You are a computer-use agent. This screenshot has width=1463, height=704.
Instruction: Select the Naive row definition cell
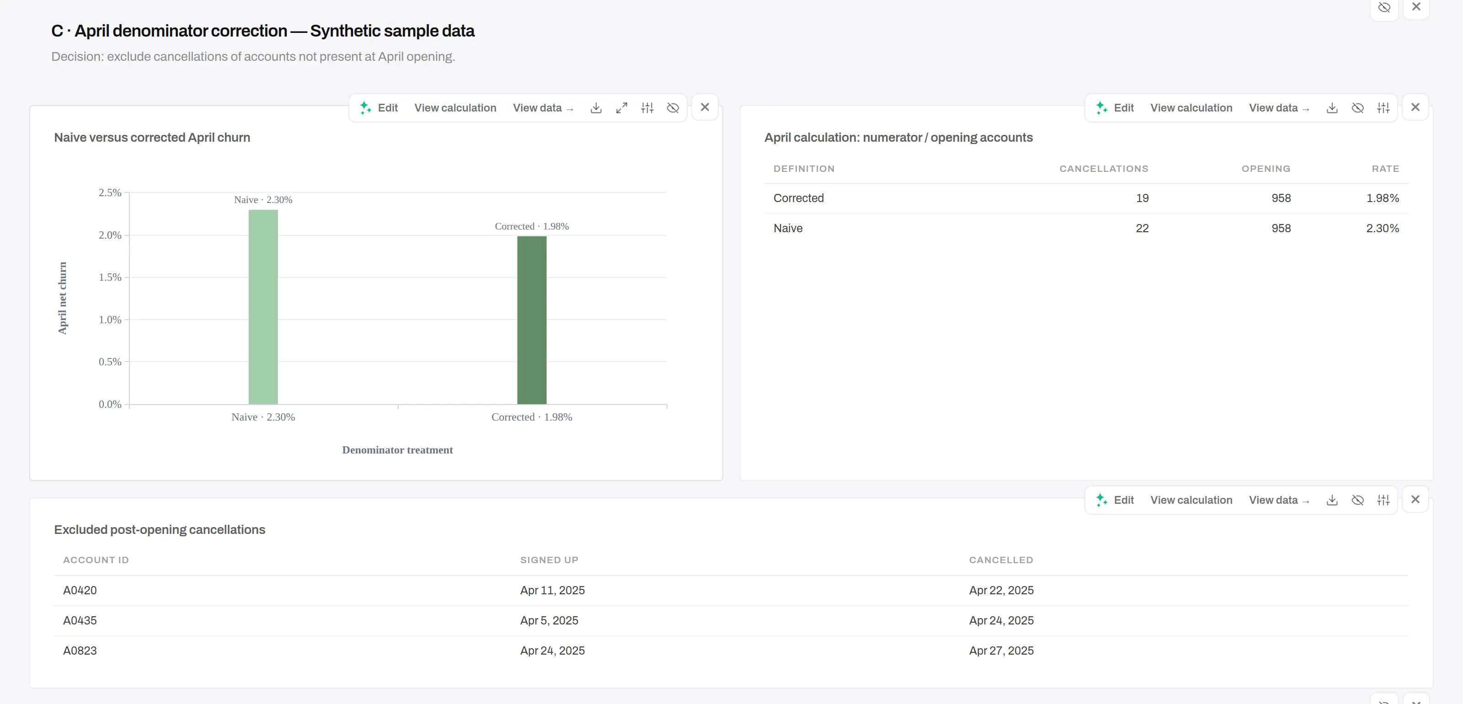788,228
